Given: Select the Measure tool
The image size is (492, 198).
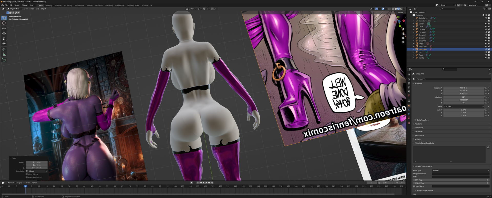Looking at the screenshot, I should 4,54.
